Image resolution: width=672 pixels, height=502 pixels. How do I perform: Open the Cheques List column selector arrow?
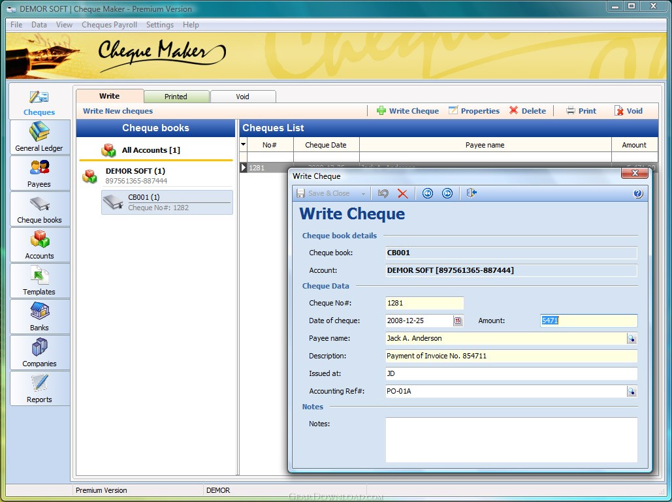[x=244, y=144]
